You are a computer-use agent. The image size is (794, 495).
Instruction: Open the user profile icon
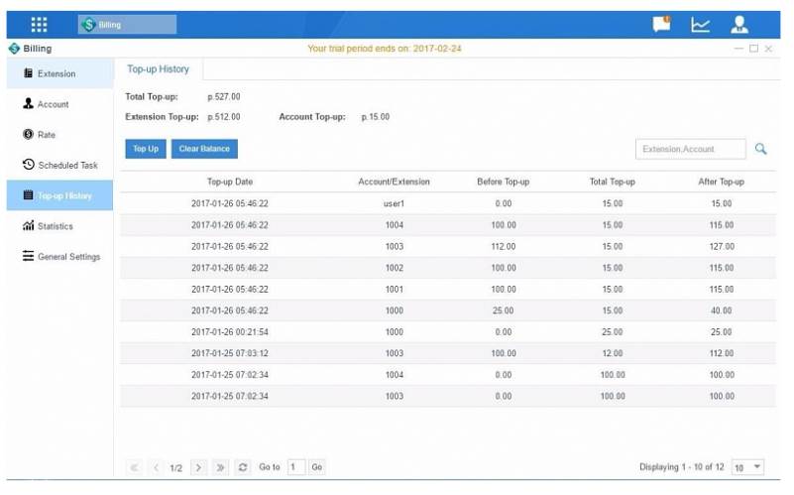pos(739,25)
